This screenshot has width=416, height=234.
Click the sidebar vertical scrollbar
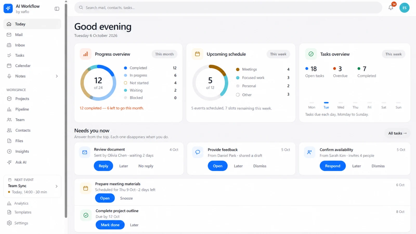[66, 110]
